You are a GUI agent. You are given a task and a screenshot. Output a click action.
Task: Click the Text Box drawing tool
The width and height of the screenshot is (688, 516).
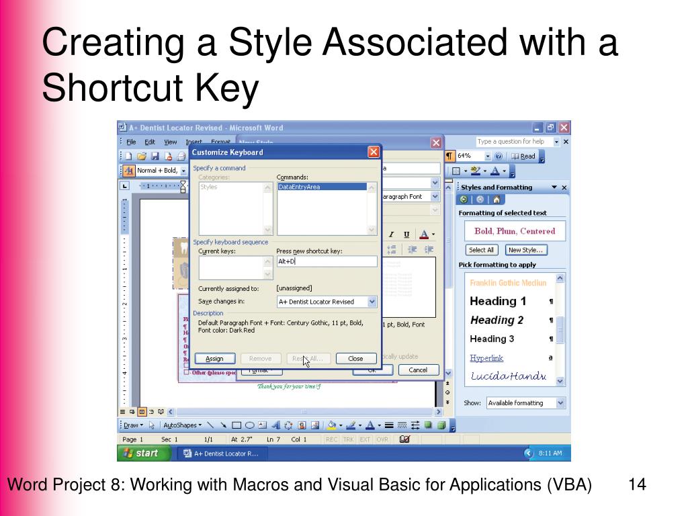(263, 425)
